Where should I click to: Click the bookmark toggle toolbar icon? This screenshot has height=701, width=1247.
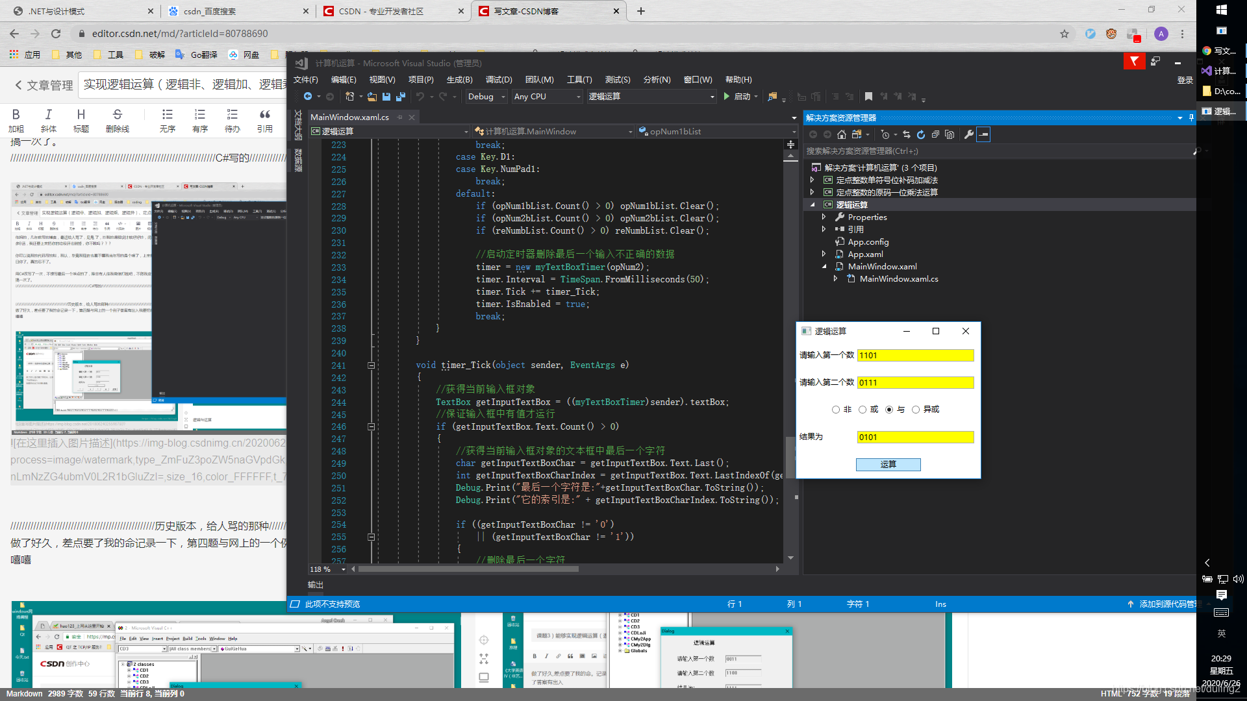click(868, 97)
